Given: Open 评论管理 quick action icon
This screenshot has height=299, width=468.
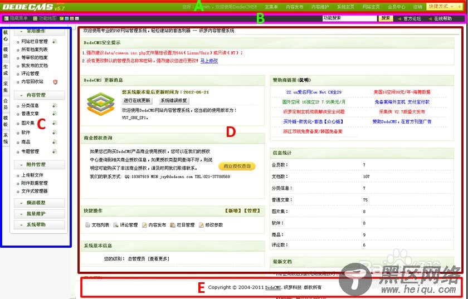Looking at the screenshot, I should tap(116, 225).
